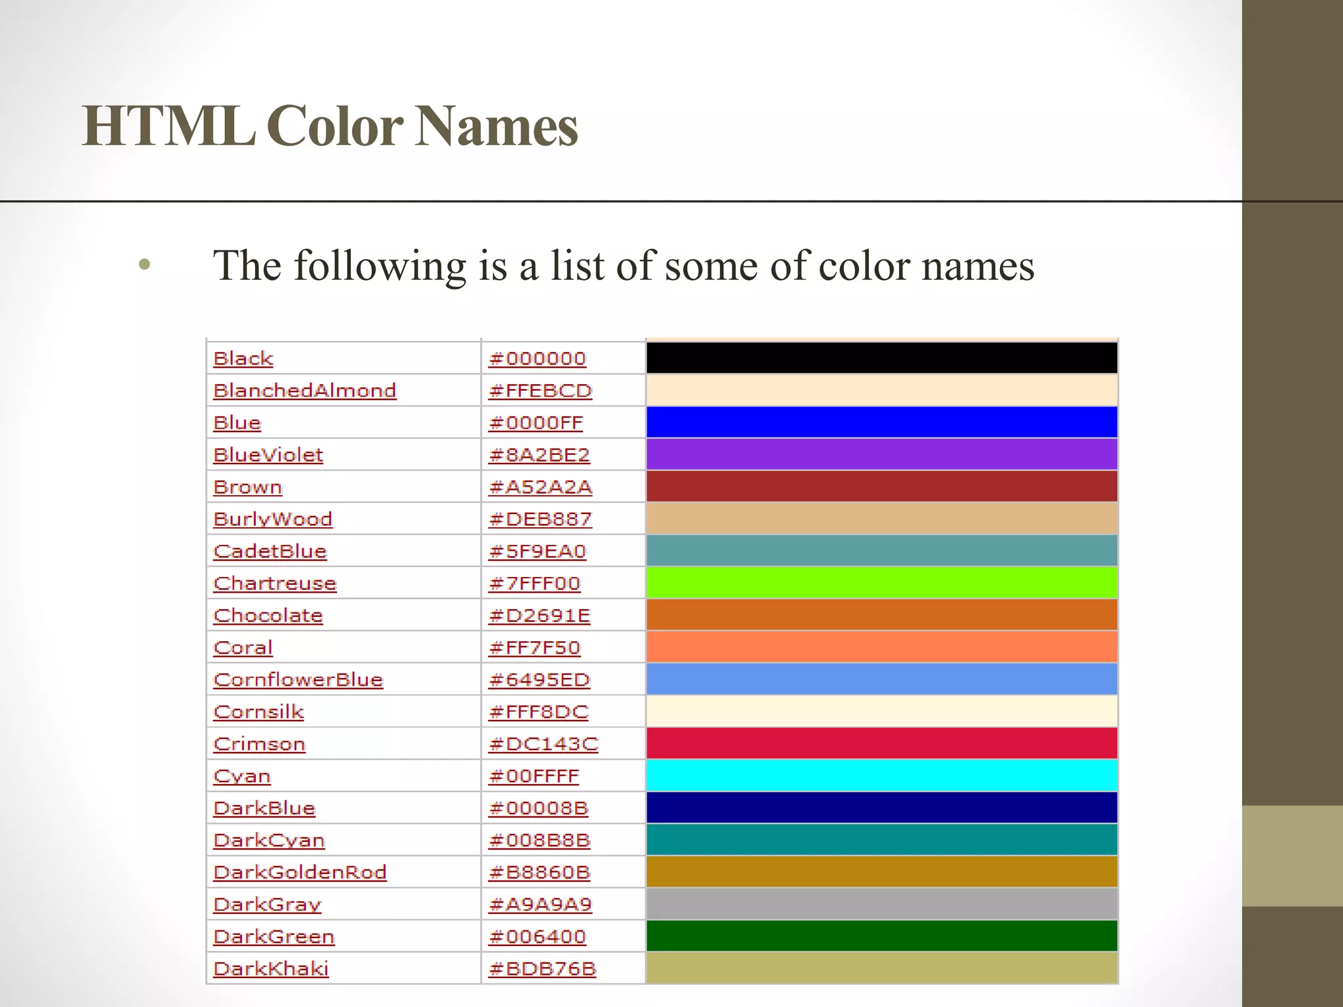Click the Cornsilk name link
Image resolution: width=1343 pixels, height=1007 pixels.
click(259, 712)
